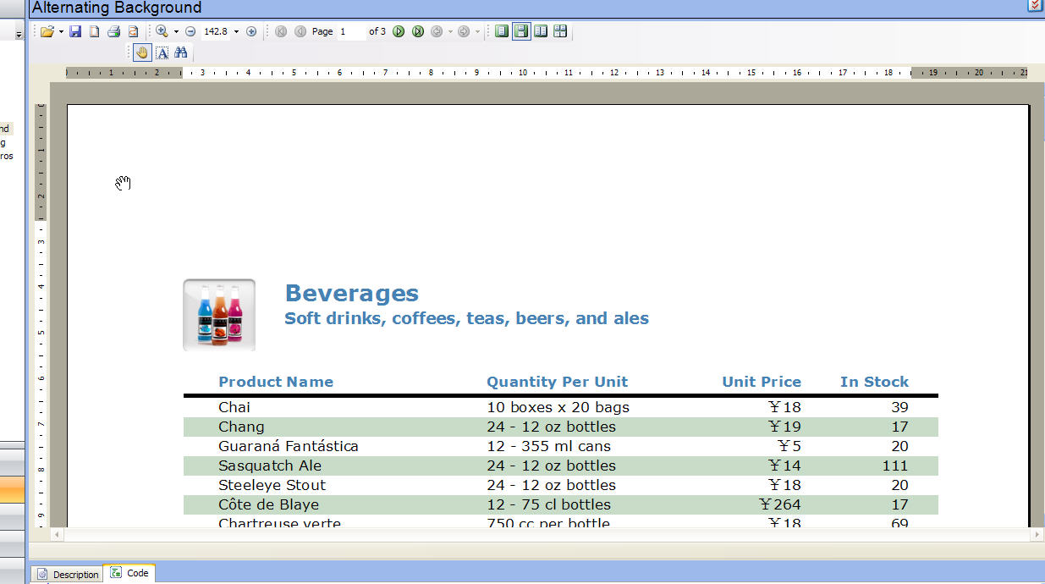The height and width of the screenshot is (584, 1045).
Task: Click the horizontal scrollbar right arrow
Action: pyautogui.click(x=1036, y=535)
